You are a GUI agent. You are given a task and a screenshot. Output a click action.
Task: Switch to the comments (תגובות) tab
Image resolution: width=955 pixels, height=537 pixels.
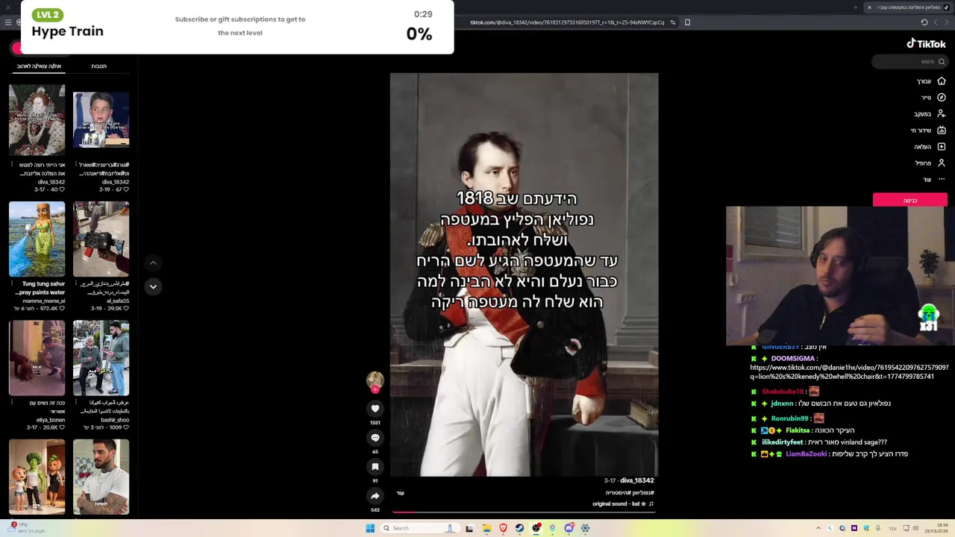pos(98,66)
